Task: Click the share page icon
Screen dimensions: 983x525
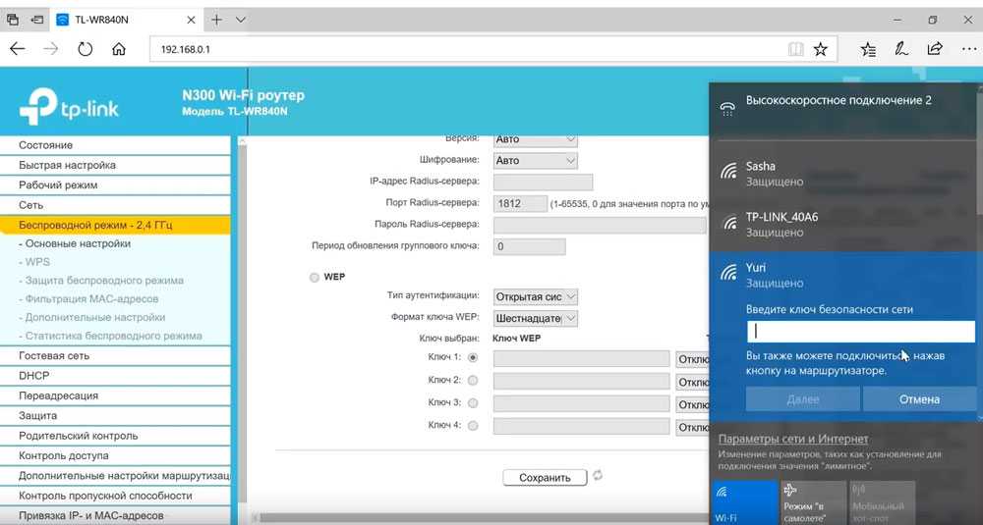Action: (935, 48)
